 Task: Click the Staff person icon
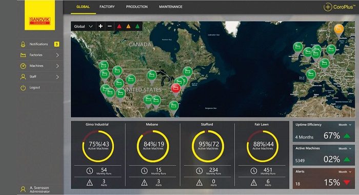point(23,77)
